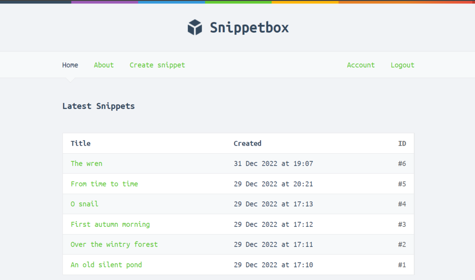Click the Latest Snippets heading
Image resolution: width=475 pixels, height=280 pixels.
[x=99, y=106]
